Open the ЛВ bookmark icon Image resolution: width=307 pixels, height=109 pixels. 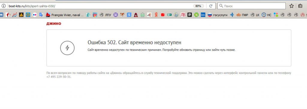pos(183,15)
